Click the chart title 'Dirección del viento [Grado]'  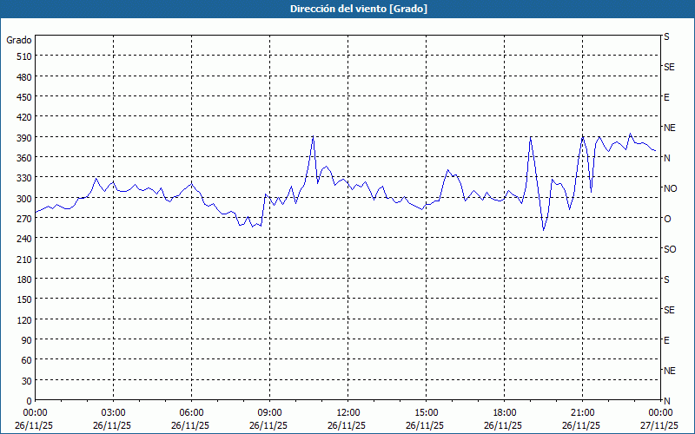click(359, 9)
